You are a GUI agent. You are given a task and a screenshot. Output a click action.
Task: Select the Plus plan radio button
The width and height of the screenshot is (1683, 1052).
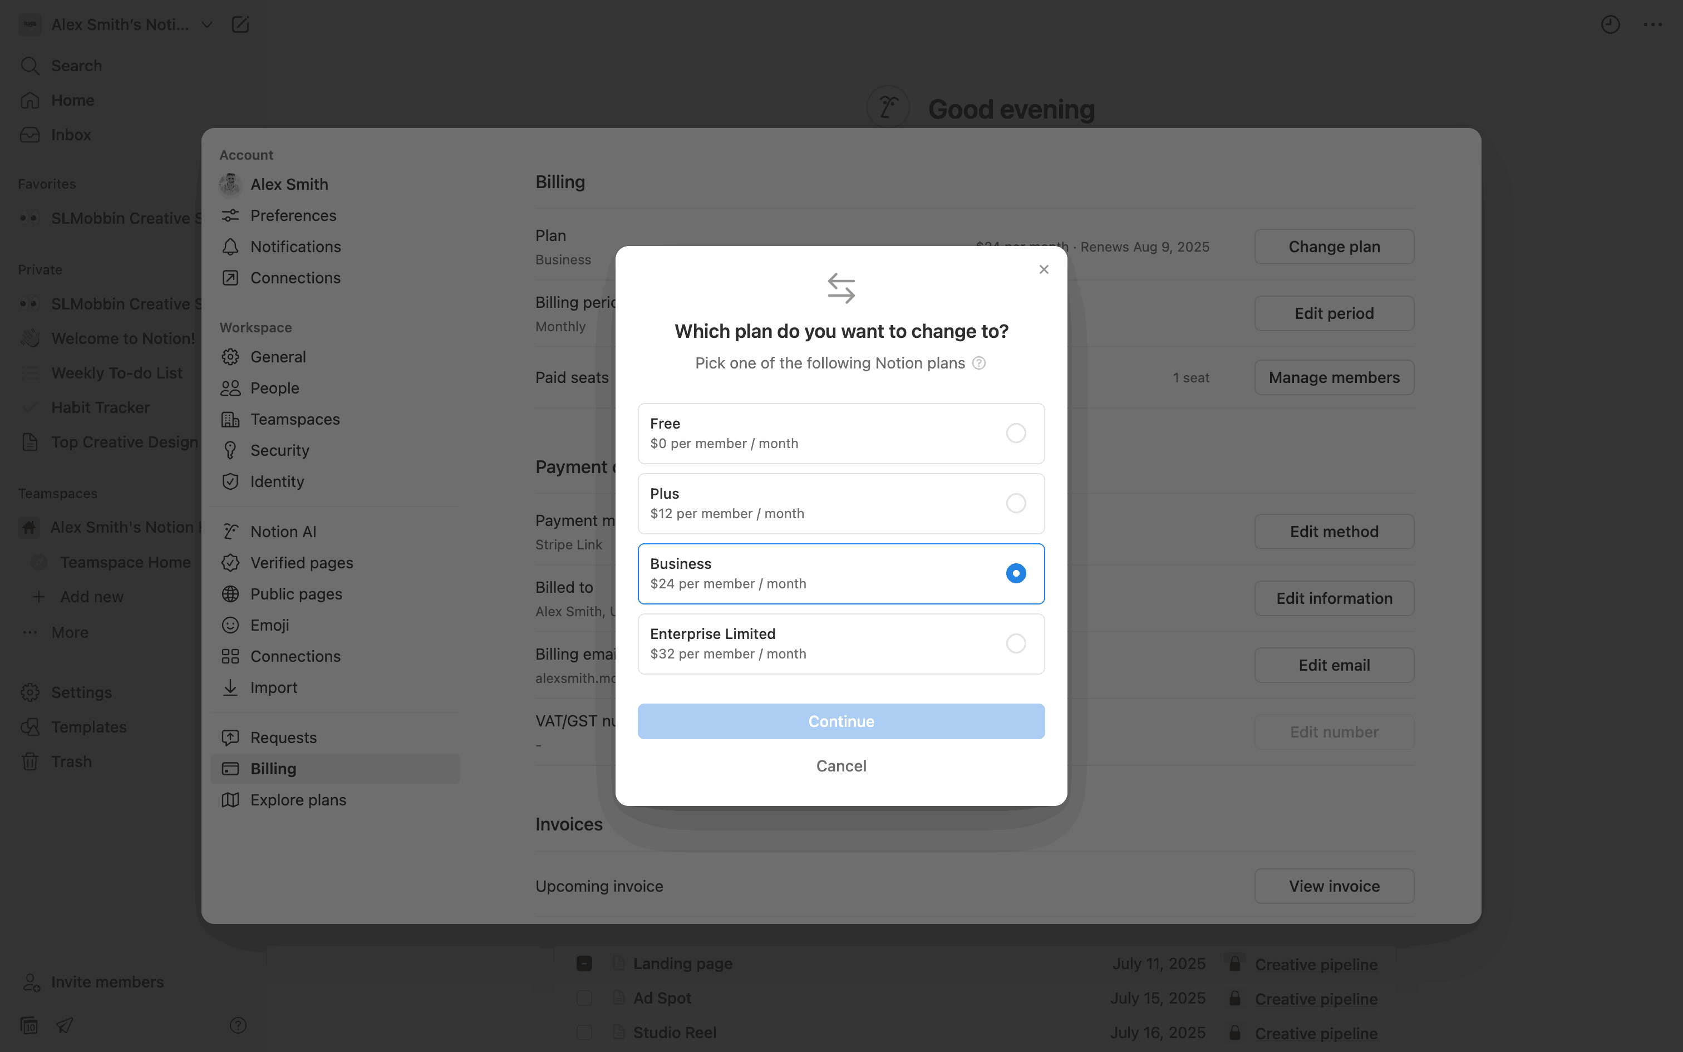click(1015, 503)
